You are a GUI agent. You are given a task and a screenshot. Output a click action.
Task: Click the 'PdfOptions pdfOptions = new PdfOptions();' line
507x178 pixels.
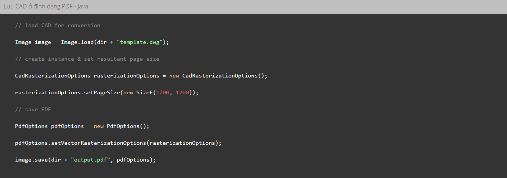point(82,126)
